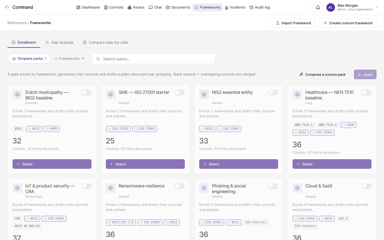Toggle Healthcare NEN 7510 baseline pack
The width and height of the screenshot is (384, 240).
[366, 93]
